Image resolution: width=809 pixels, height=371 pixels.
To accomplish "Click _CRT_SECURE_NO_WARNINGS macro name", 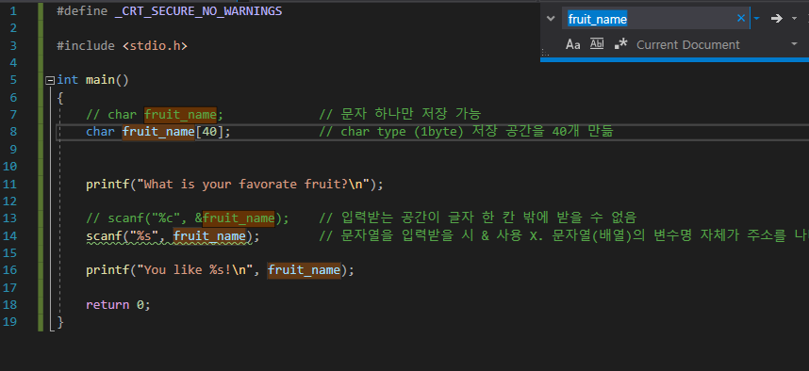I will click(x=198, y=10).
